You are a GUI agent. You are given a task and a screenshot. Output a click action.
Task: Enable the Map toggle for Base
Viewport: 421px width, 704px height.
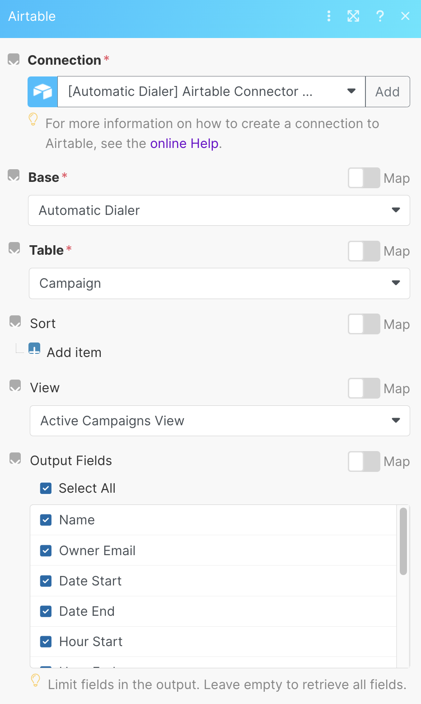point(364,178)
